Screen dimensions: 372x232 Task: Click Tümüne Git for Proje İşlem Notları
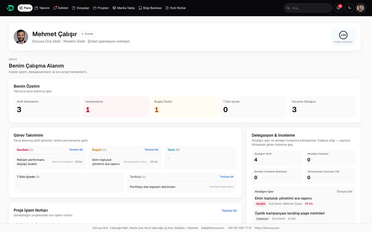(x=229, y=211)
